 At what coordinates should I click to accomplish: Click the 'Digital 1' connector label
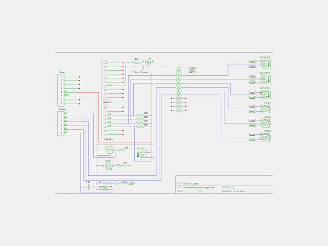pyautogui.click(x=108, y=139)
